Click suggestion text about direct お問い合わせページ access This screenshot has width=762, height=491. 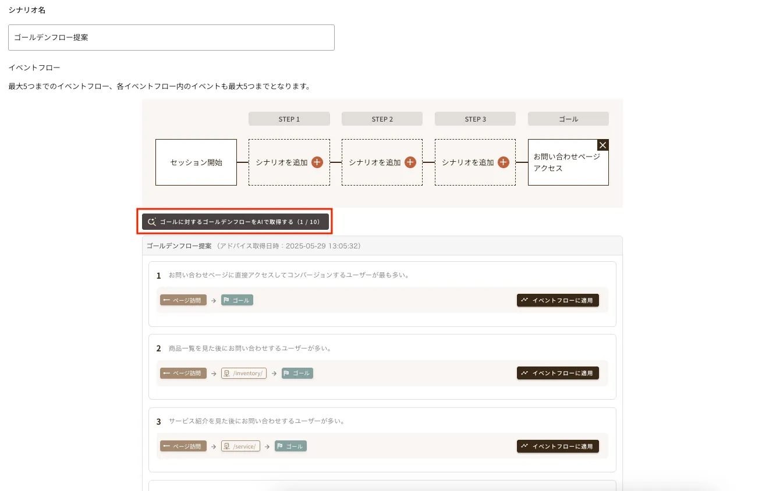(x=289, y=275)
